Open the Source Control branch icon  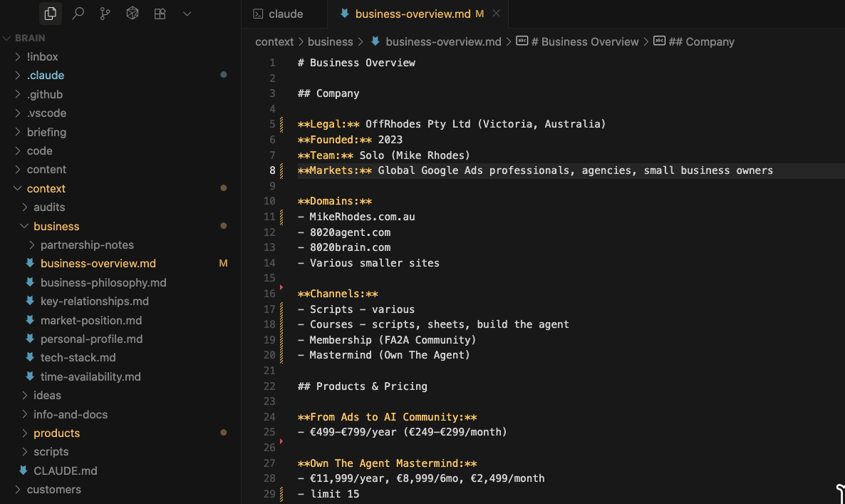105,13
